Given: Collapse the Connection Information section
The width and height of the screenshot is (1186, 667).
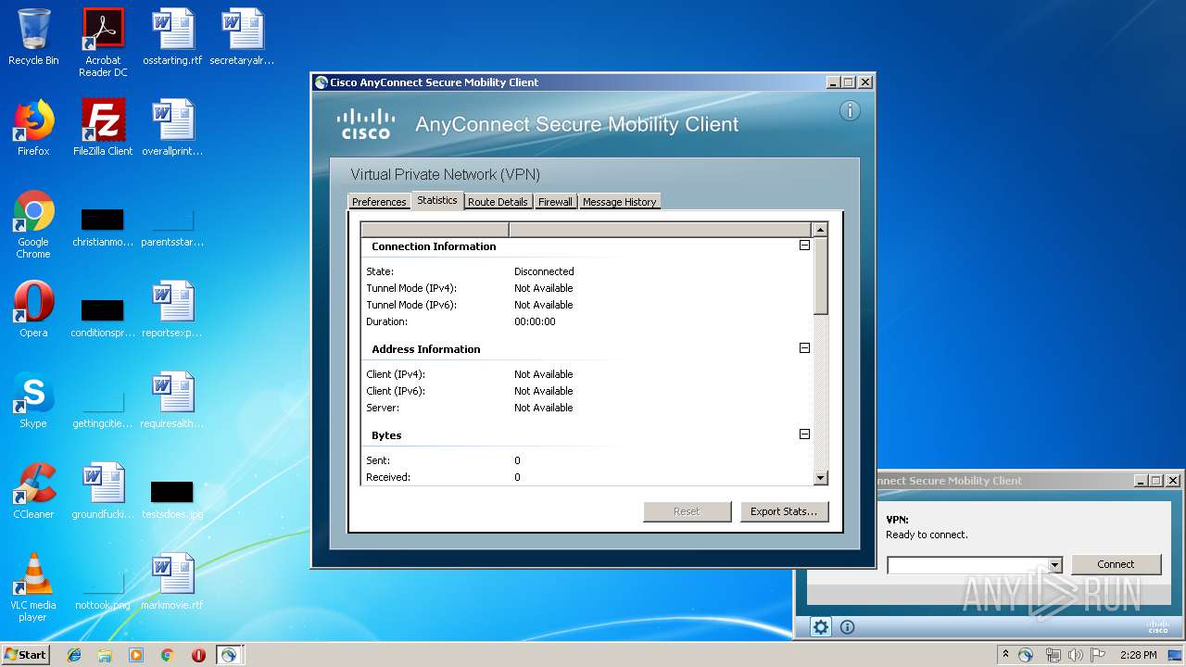Looking at the screenshot, I should coord(804,245).
